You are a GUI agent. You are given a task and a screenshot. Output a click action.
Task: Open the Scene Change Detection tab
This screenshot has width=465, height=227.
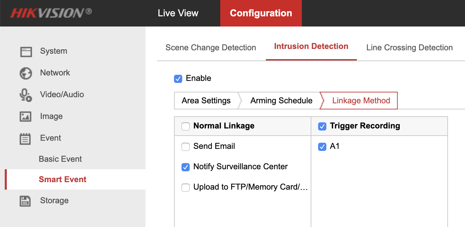point(211,48)
